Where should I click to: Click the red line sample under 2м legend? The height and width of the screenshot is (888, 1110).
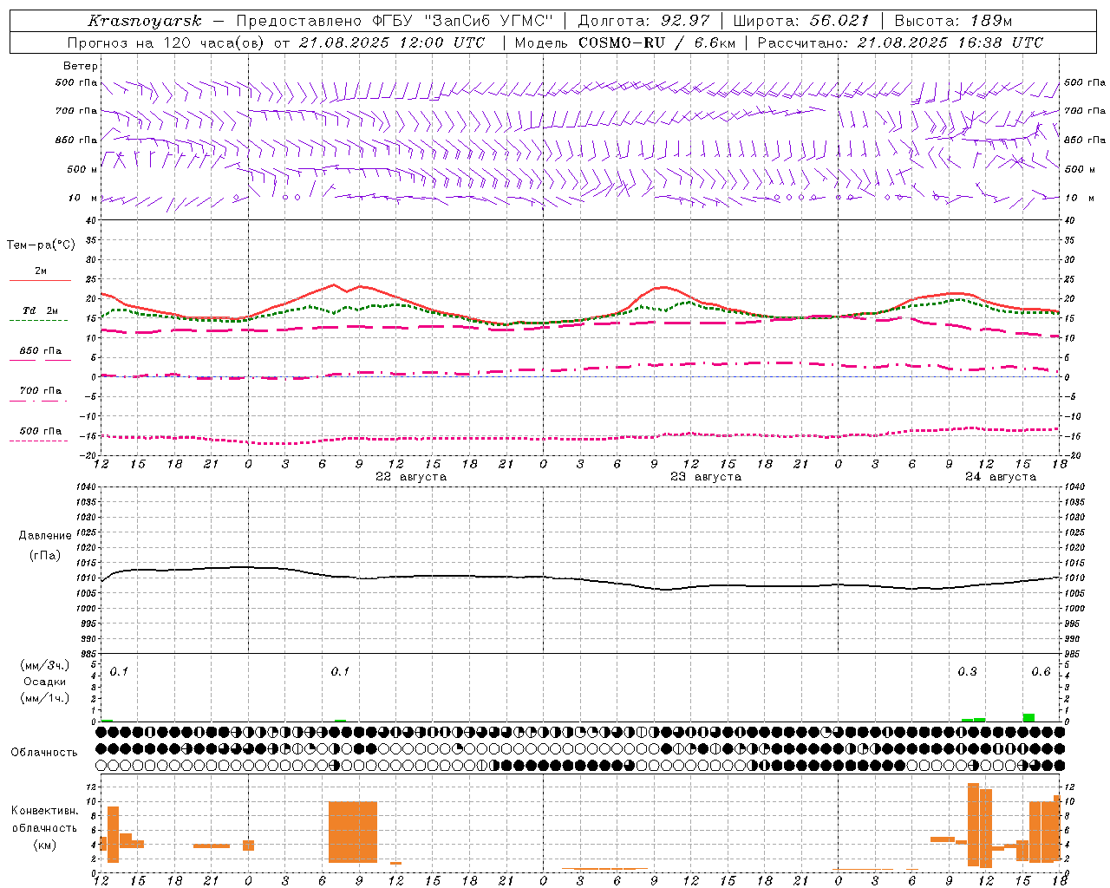point(40,280)
